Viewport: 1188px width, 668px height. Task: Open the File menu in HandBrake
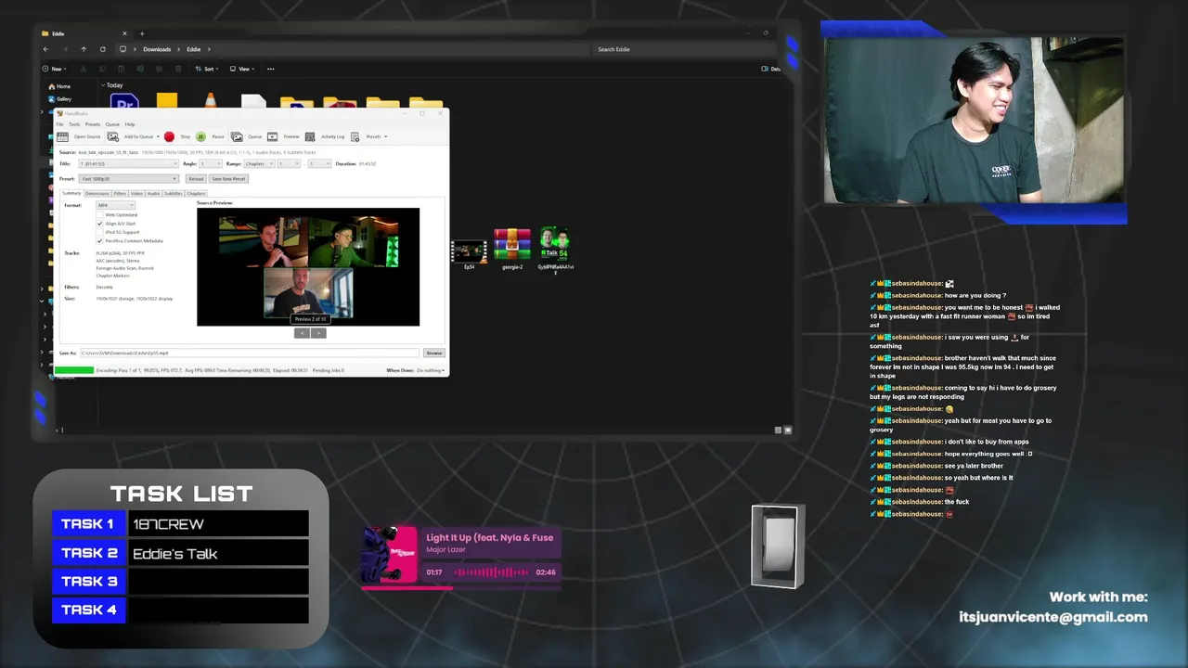[59, 124]
